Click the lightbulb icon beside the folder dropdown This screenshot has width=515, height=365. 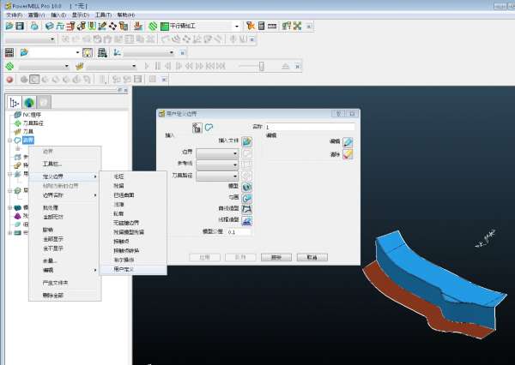pyautogui.click(x=88, y=52)
